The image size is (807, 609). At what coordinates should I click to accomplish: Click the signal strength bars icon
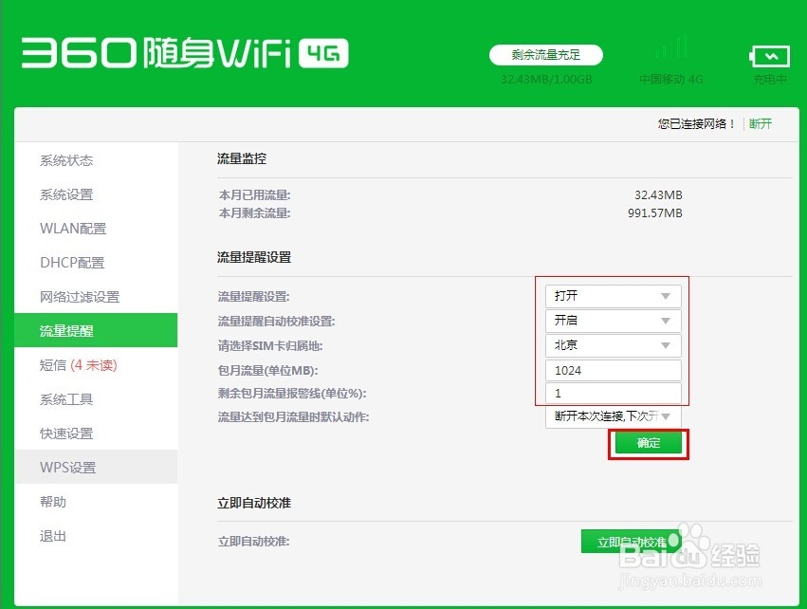(x=672, y=47)
